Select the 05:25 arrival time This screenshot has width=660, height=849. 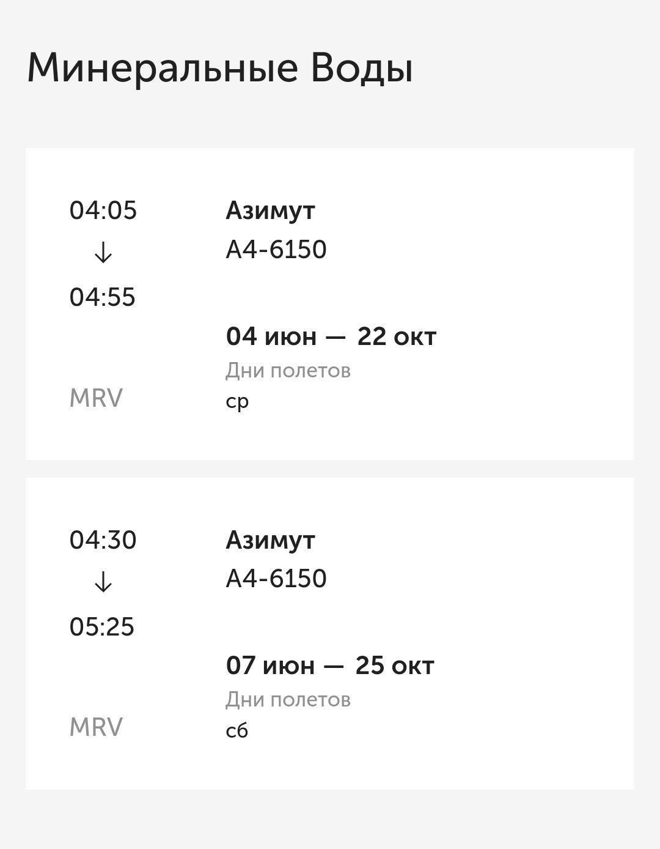pyautogui.click(x=102, y=627)
